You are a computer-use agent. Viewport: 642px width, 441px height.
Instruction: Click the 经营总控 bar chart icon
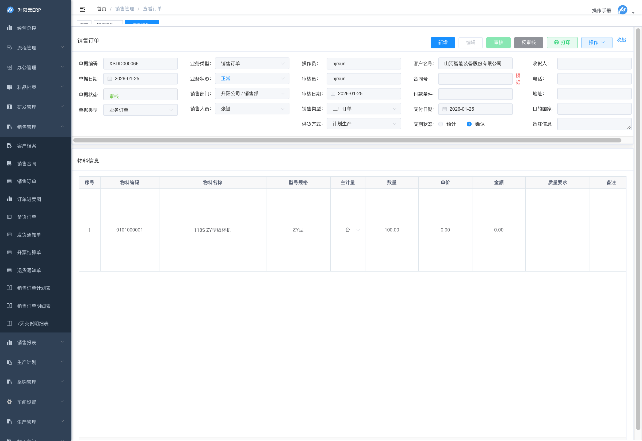(x=9, y=28)
